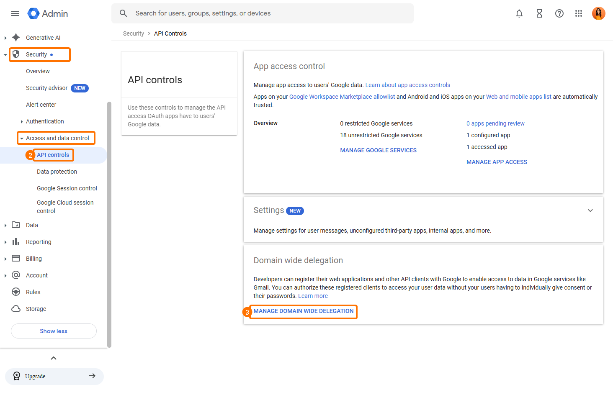Click the user profile avatar
The width and height of the screenshot is (613, 395).
598,13
